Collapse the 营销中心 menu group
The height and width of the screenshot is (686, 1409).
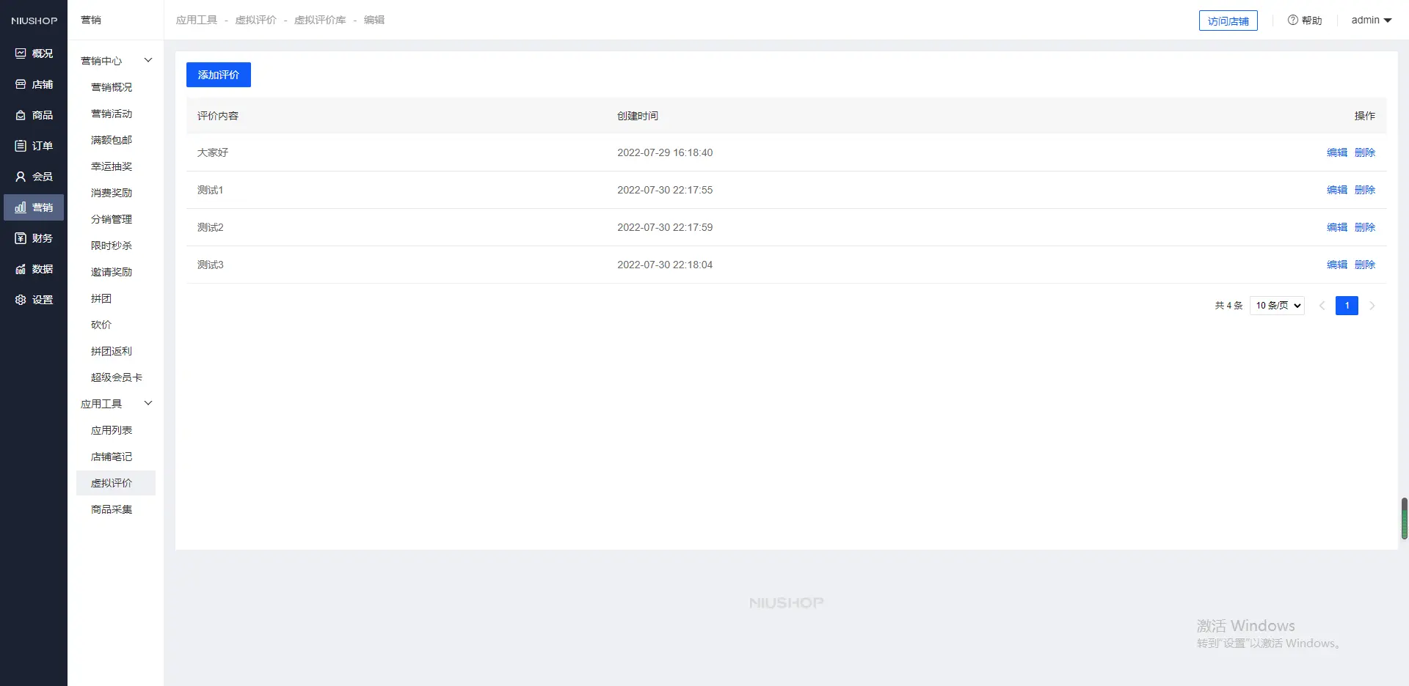pyautogui.click(x=148, y=60)
